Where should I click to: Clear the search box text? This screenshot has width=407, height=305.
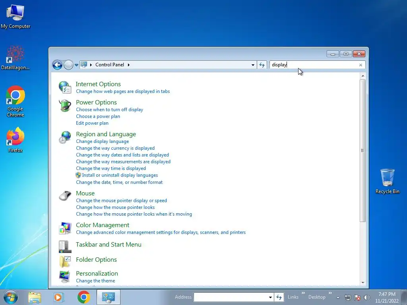[x=360, y=65]
